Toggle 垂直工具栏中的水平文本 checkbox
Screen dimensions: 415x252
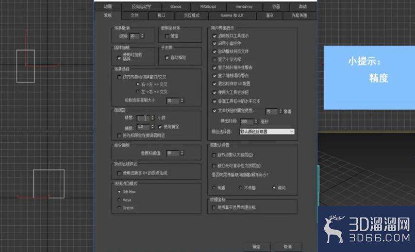point(215,101)
